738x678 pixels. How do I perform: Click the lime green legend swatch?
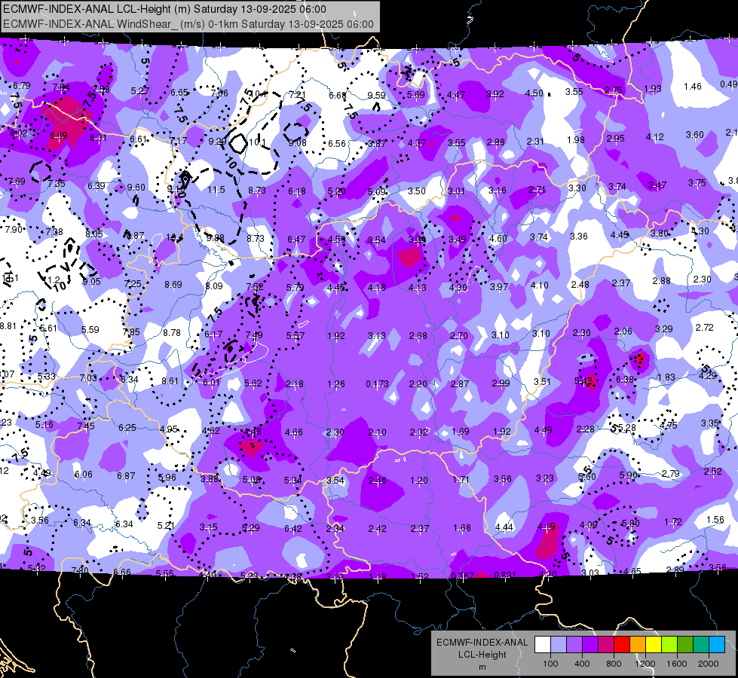(669, 644)
